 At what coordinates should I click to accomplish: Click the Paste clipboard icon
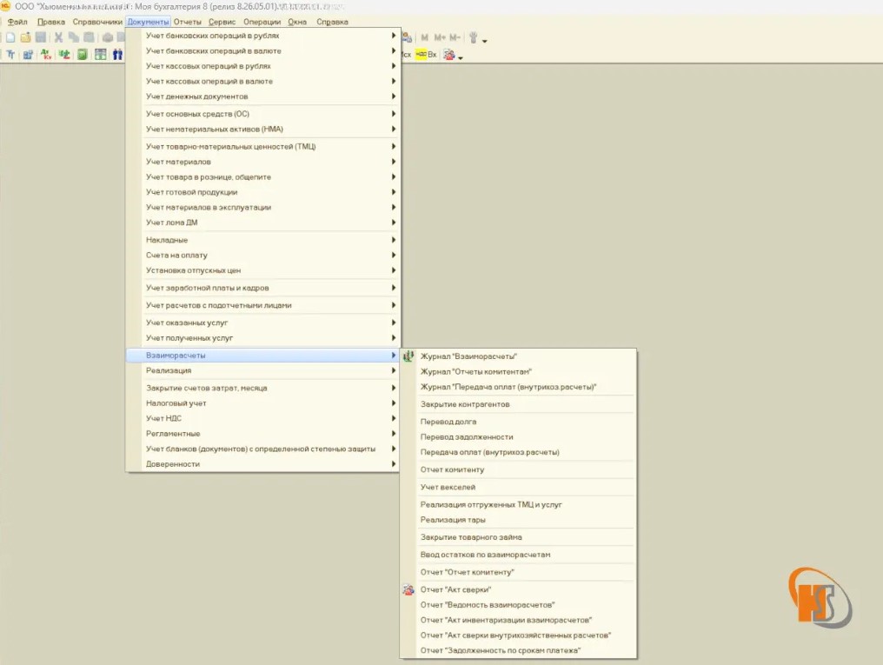tap(89, 37)
